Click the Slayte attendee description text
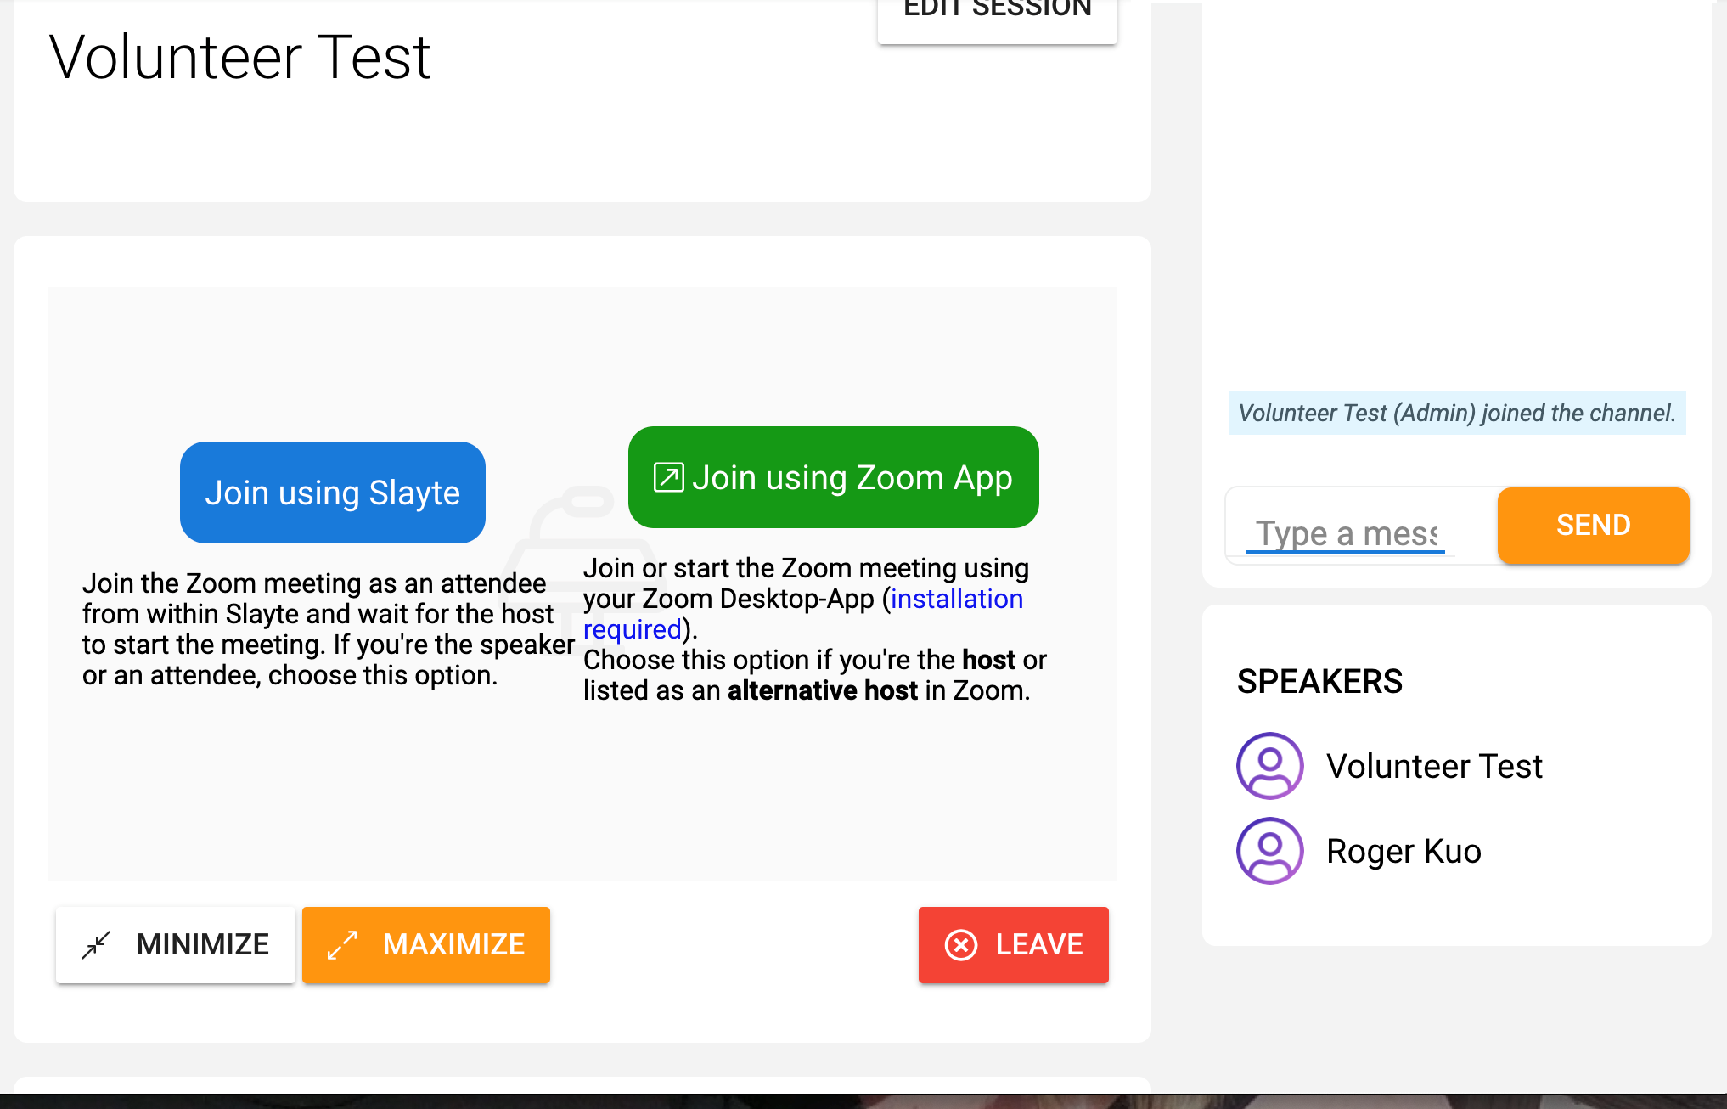The height and width of the screenshot is (1109, 1727). coord(328,629)
